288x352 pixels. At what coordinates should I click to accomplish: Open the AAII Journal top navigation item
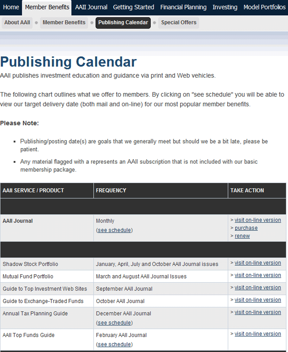[91, 7]
